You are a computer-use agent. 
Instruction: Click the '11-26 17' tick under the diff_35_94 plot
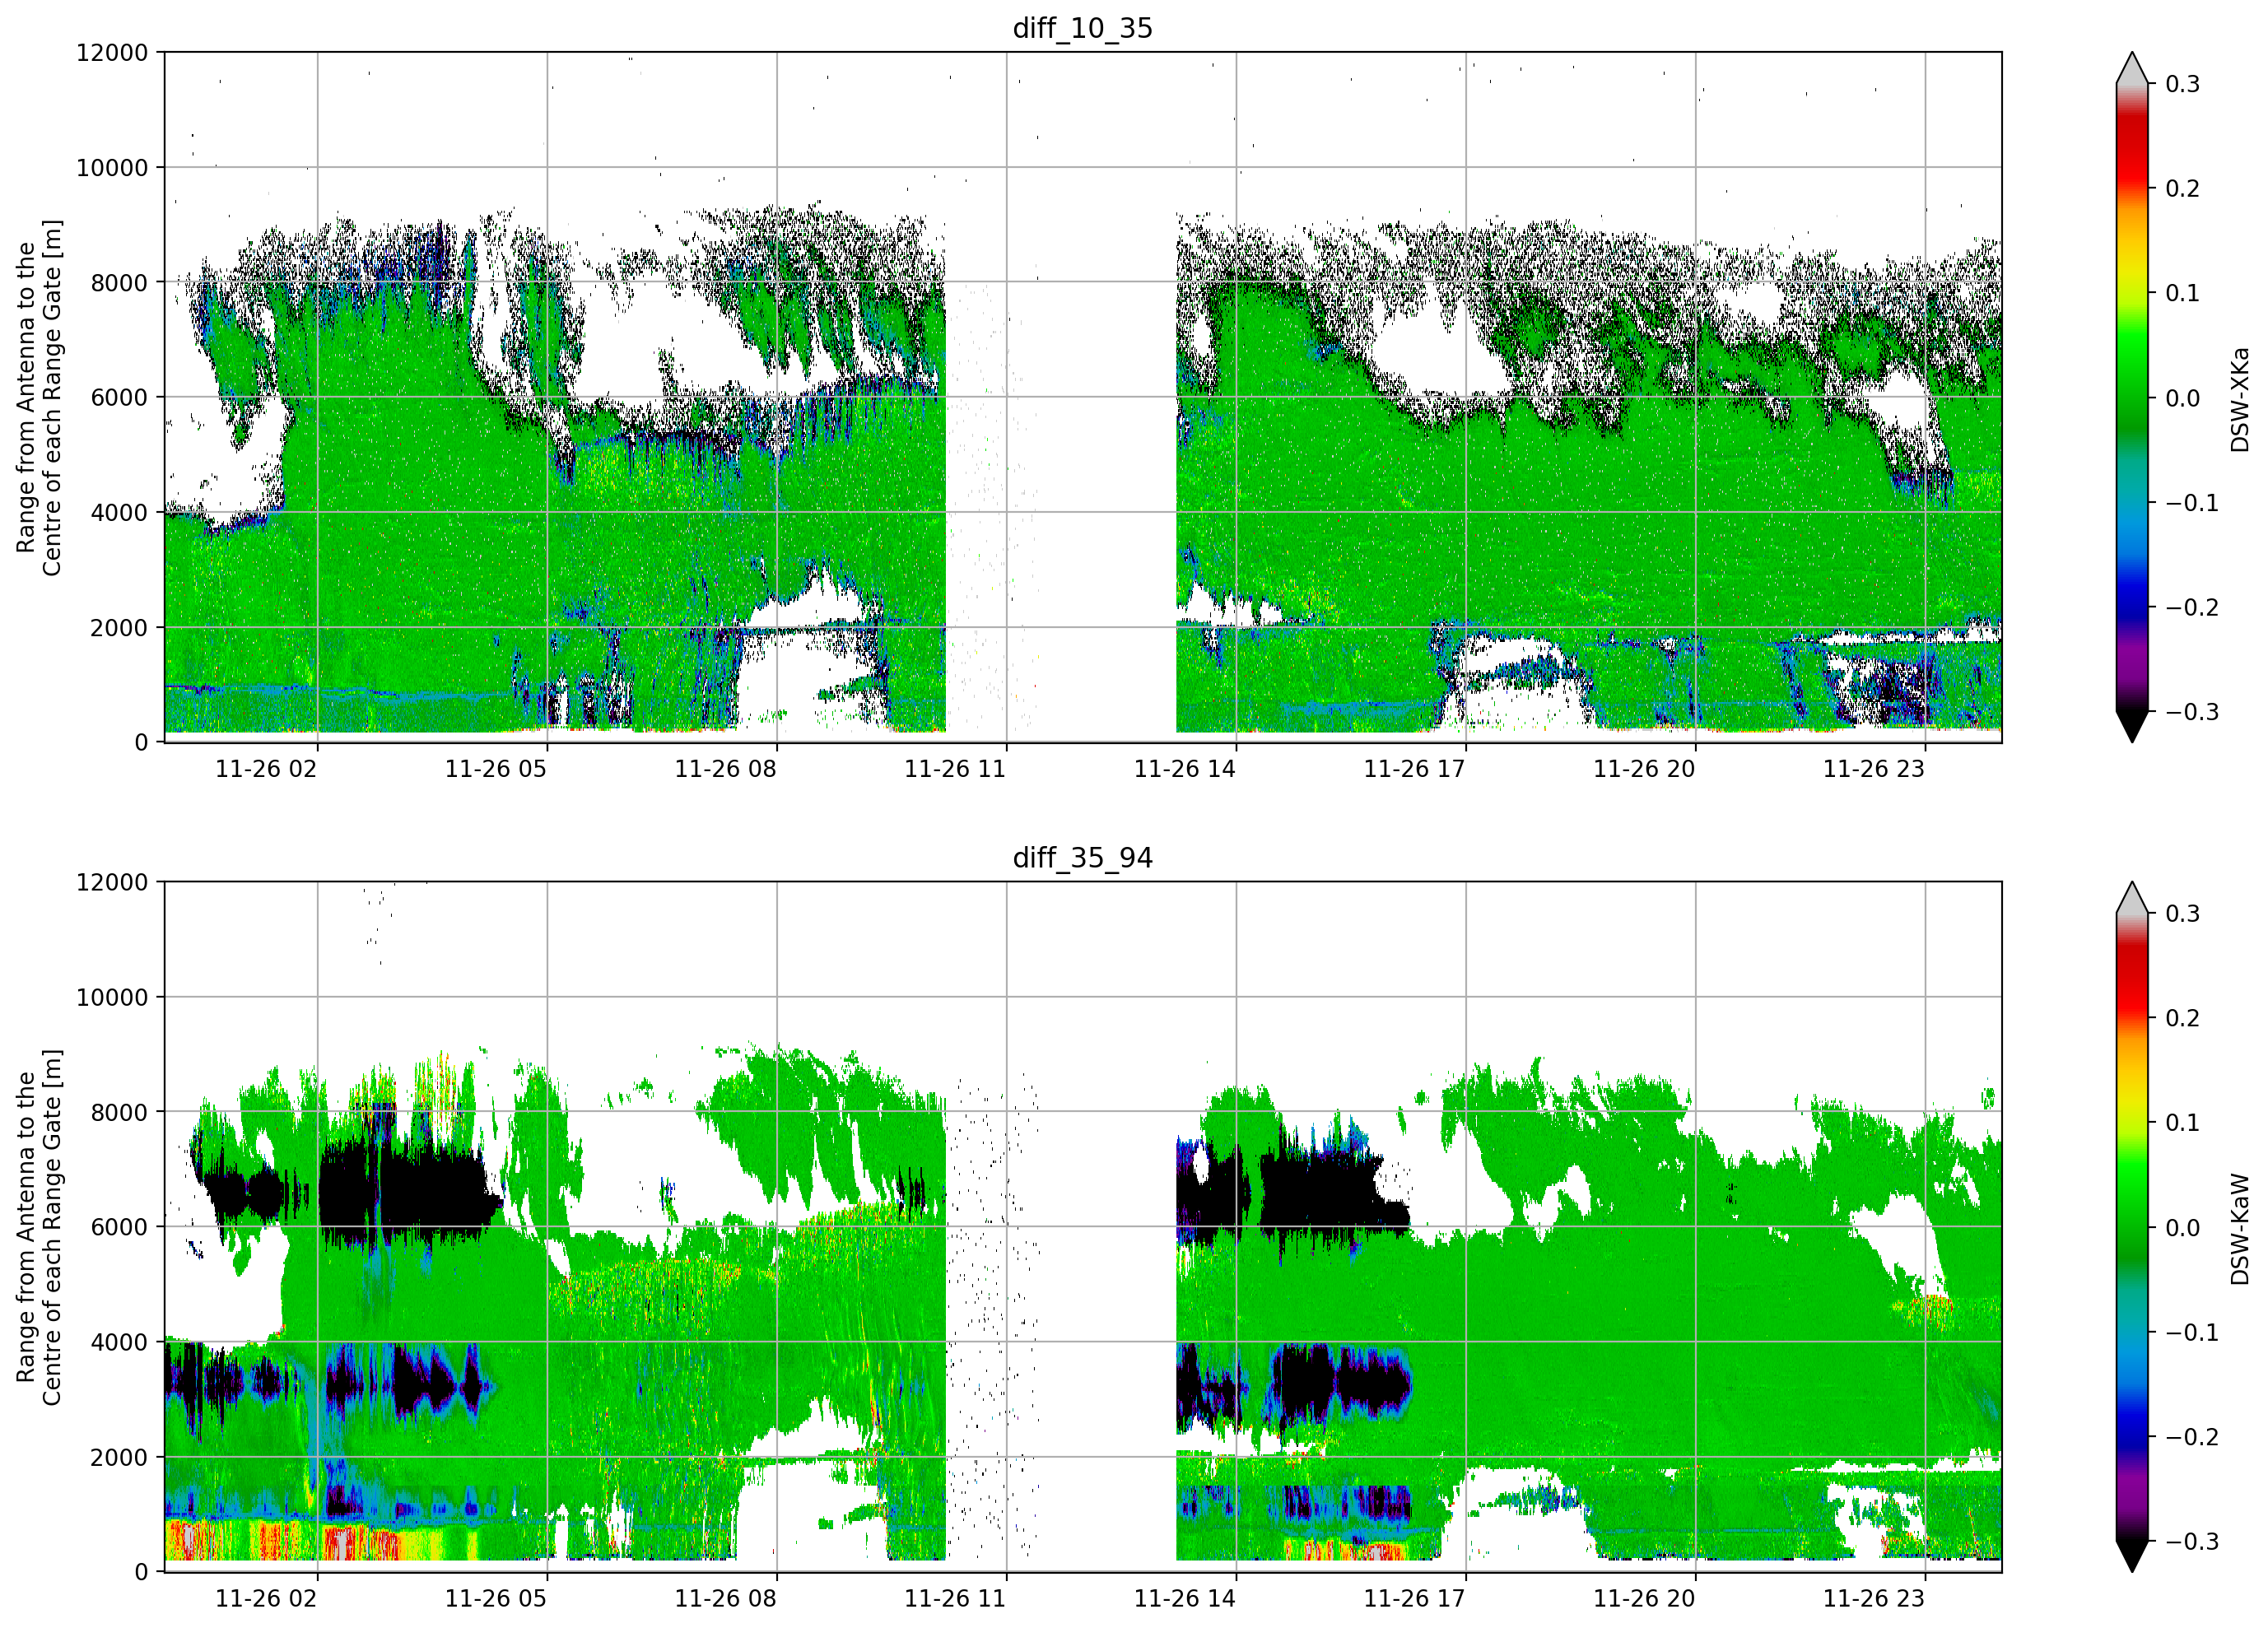coord(1414,1598)
